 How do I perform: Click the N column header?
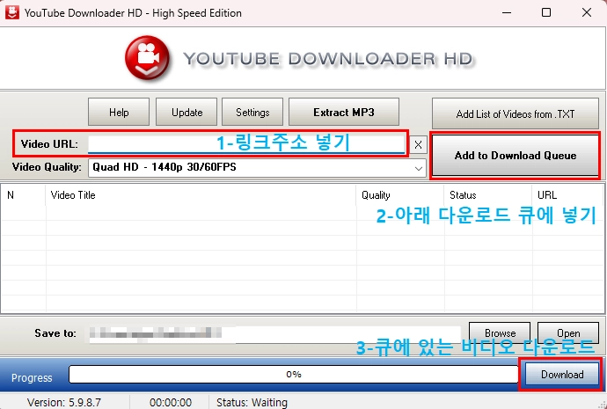point(23,195)
